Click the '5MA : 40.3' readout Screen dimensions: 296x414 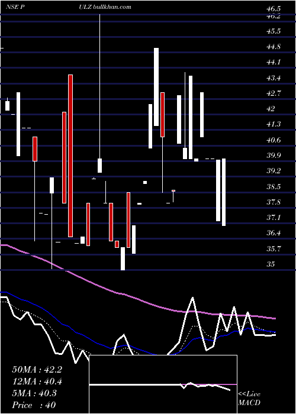coord(34,393)
